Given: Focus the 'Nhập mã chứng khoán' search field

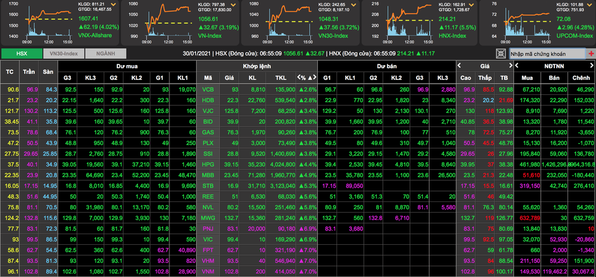Looking at the screenshot, I should tap(548, 54).
